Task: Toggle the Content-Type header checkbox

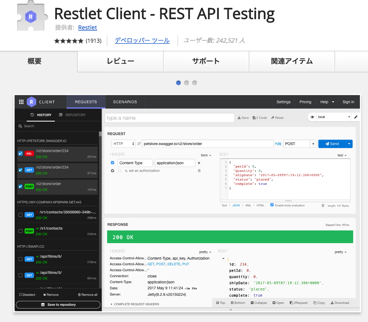Action: [113, 163]
